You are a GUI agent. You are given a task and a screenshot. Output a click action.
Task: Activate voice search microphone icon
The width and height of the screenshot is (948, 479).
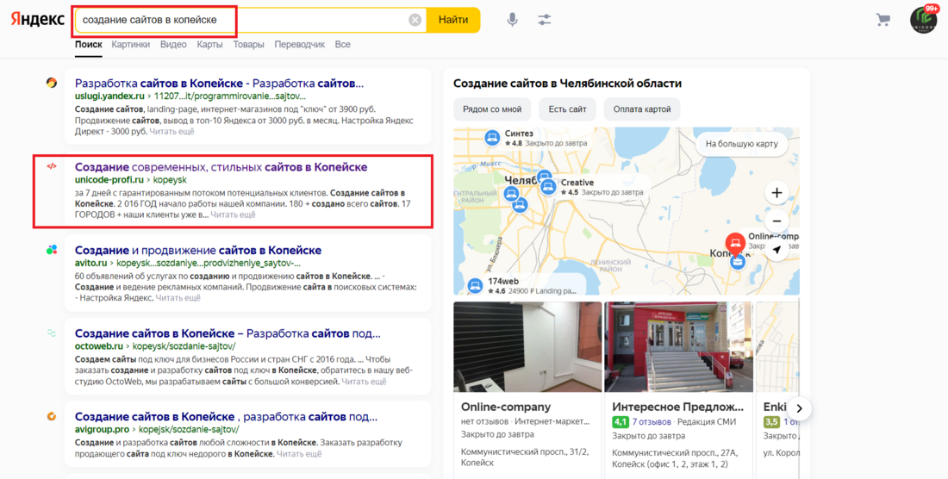tap(512, 20)
